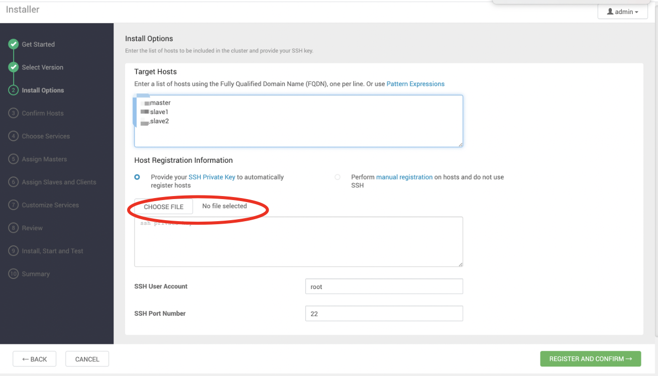Select the manual registration radio option
This screenshot has width=658, height=376.
coord(338,177)
